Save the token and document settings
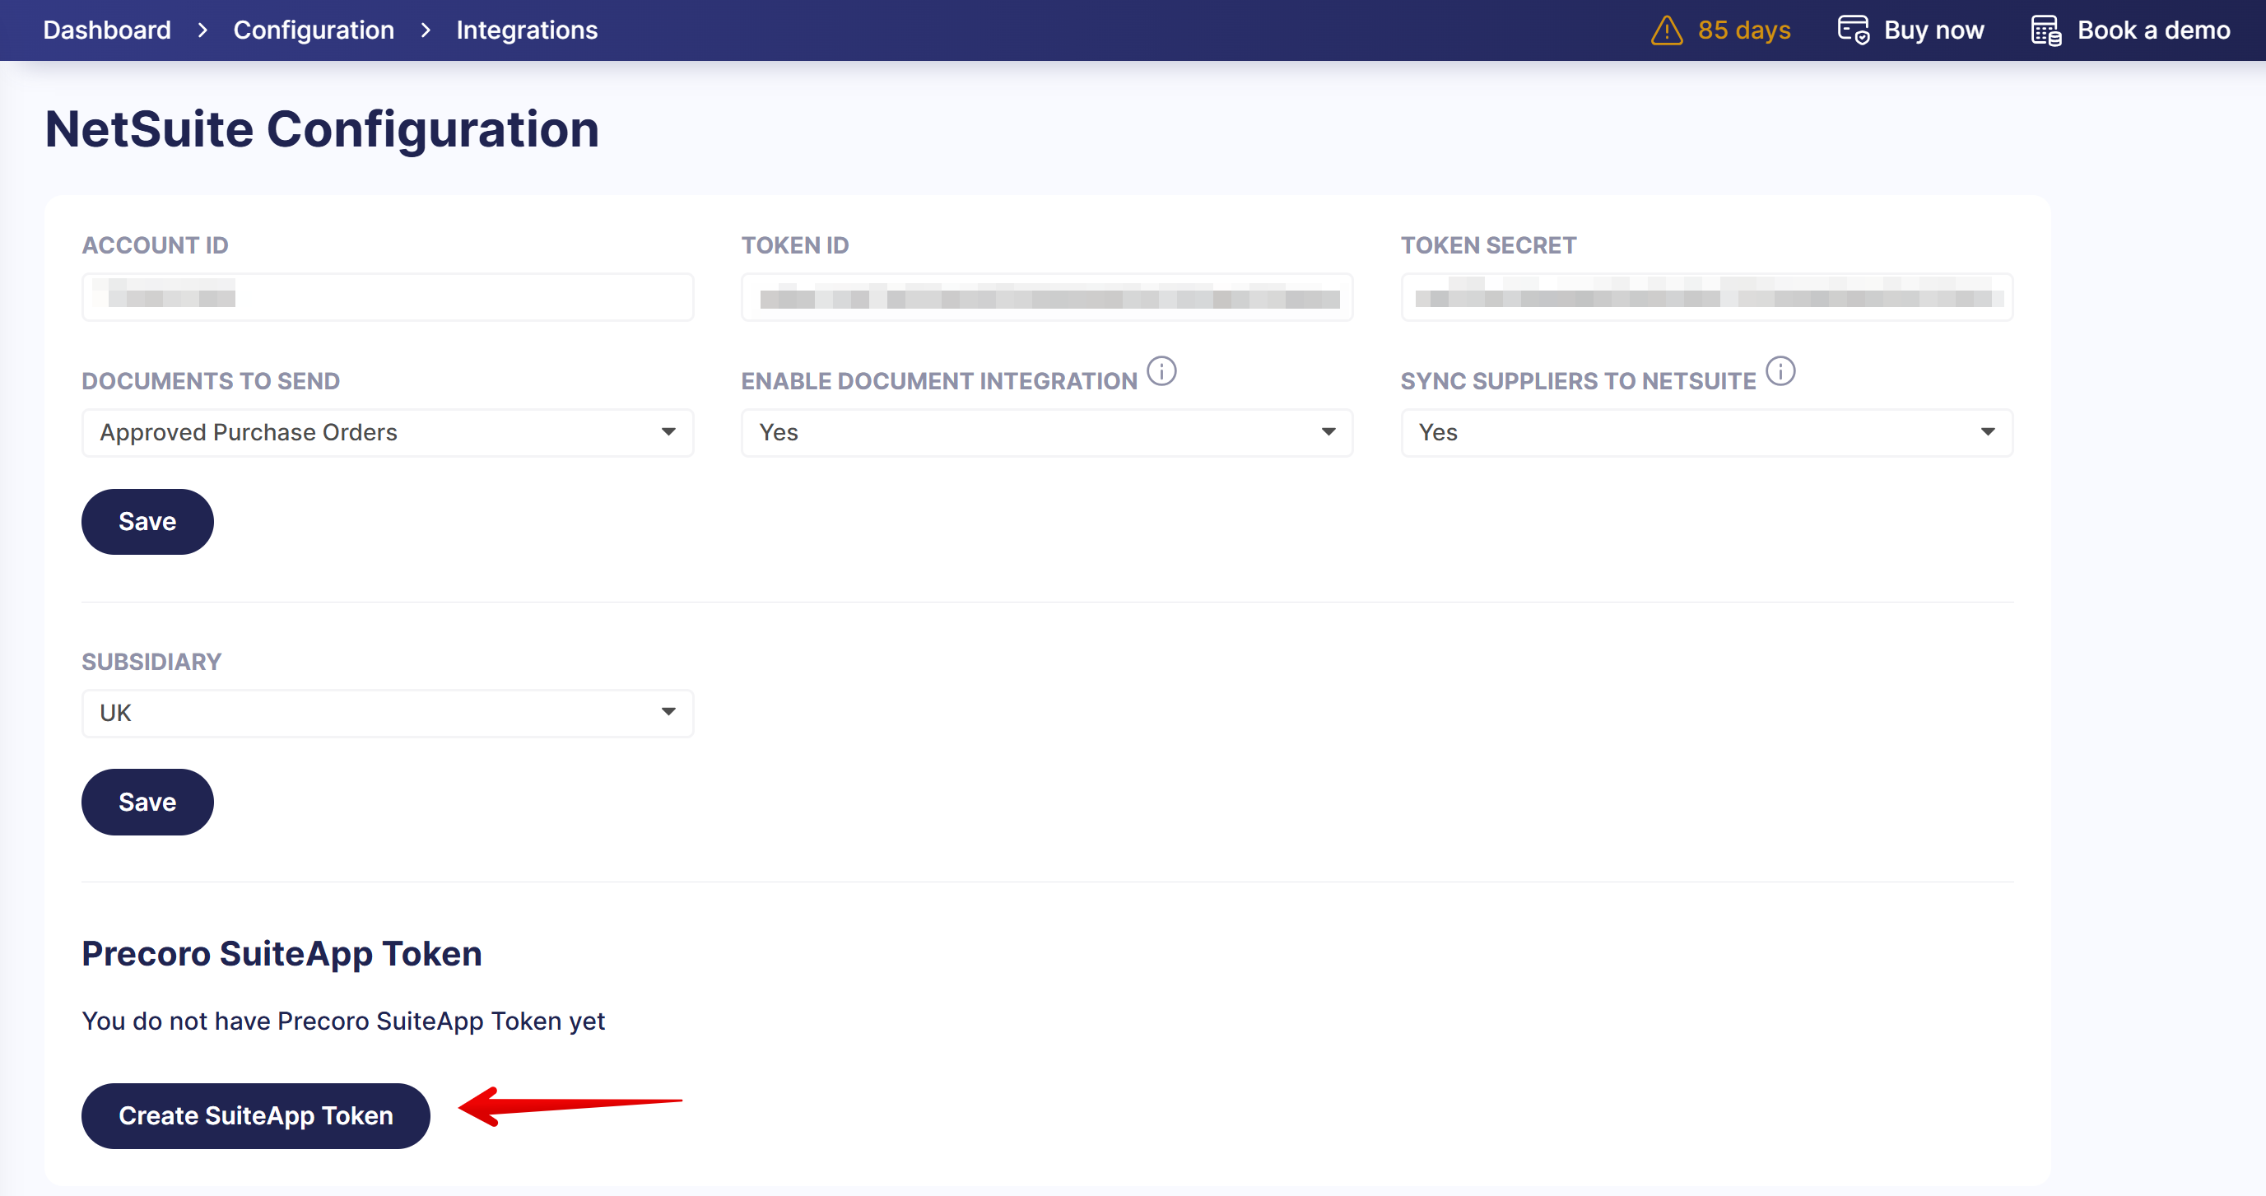 [x=148, y=522]
